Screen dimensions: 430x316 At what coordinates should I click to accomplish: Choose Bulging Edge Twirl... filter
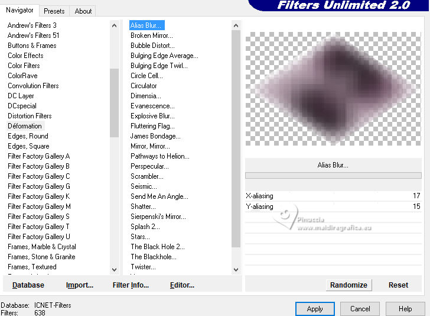[159, 66]
